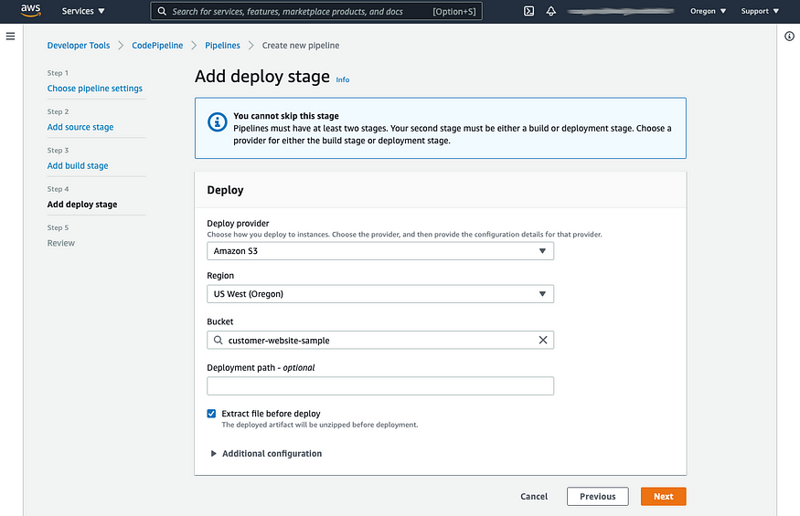Image resolution: width=800 pixels, height=516 pixels.
Task: Open CodePipeline breadcrumb link
Action: [x=157, y=46]
